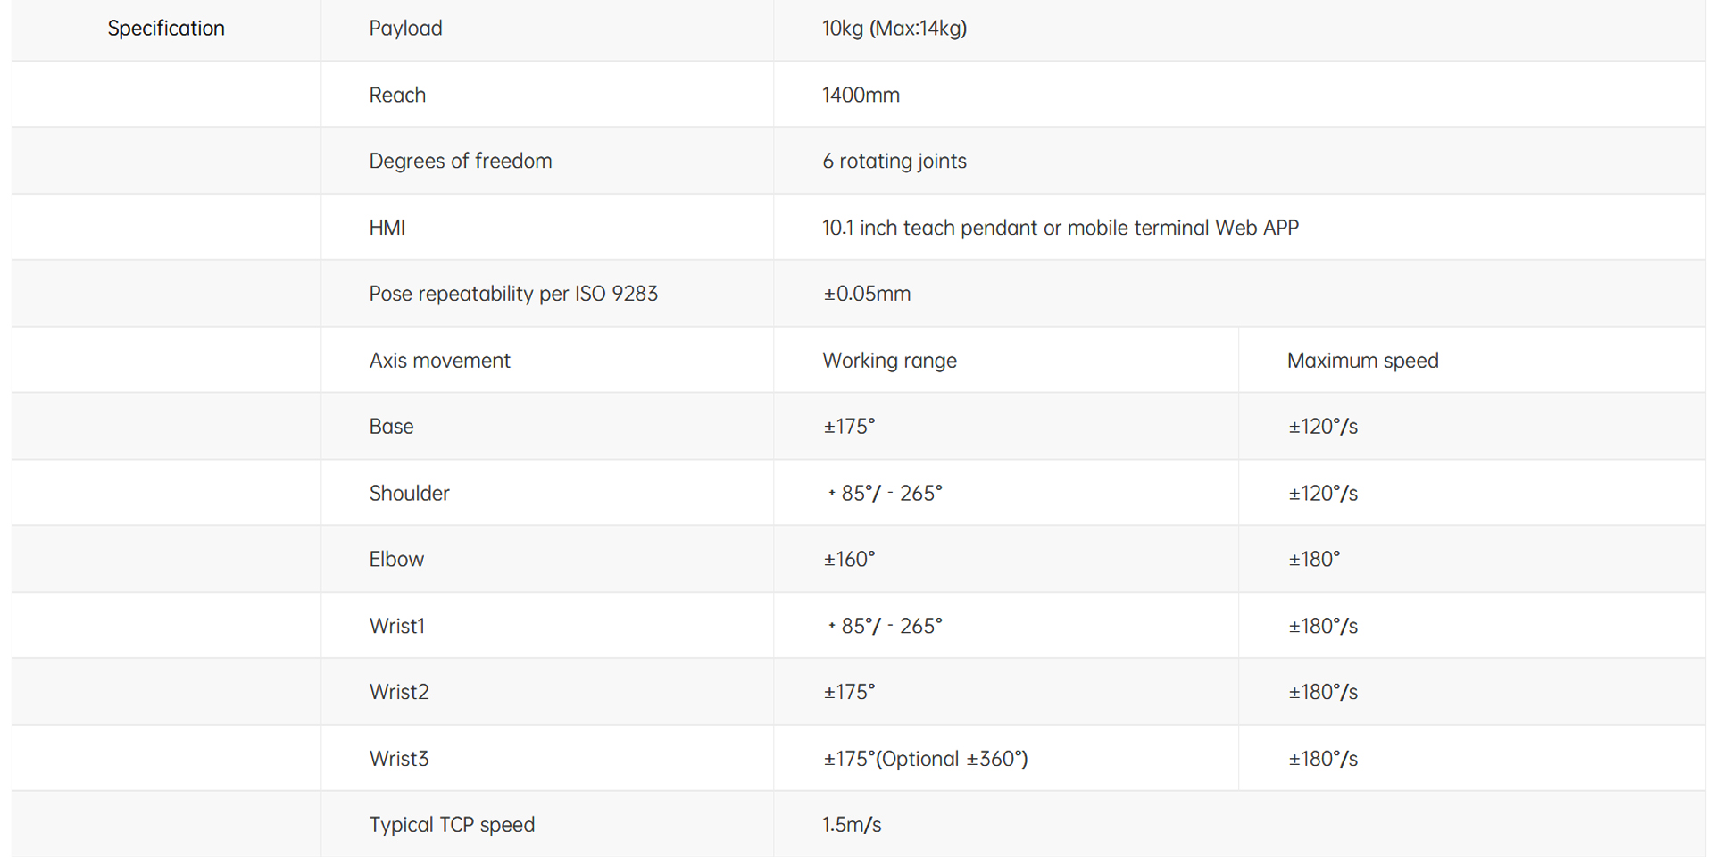Click the 1400mm reach value
1714x857 pixels.
(x=861, y=95)
